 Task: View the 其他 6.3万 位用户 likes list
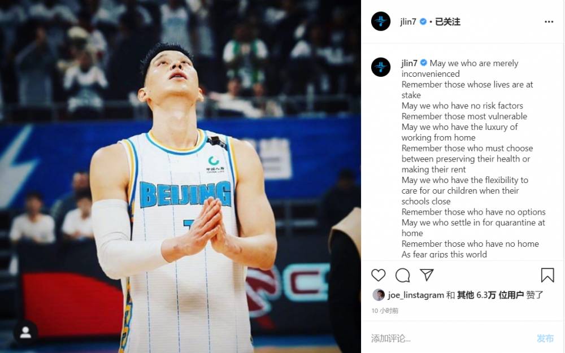point(490,295)
